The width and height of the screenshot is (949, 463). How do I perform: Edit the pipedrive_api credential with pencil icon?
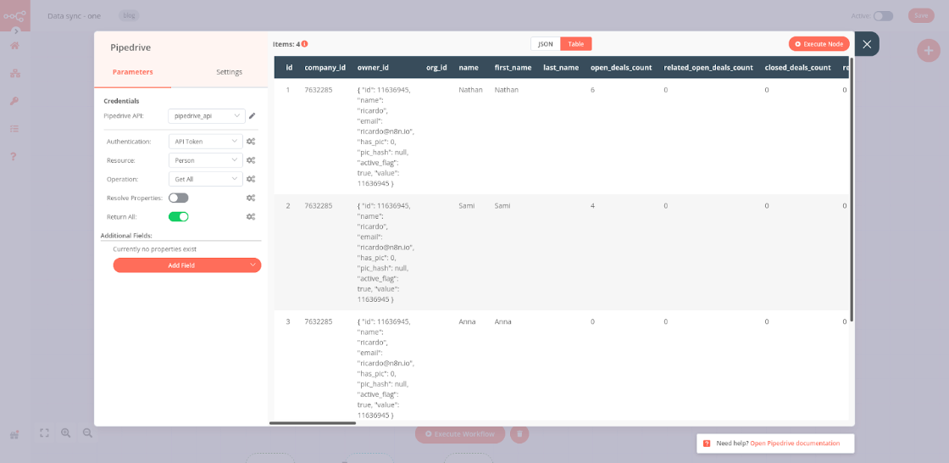[x=253, y=115]
